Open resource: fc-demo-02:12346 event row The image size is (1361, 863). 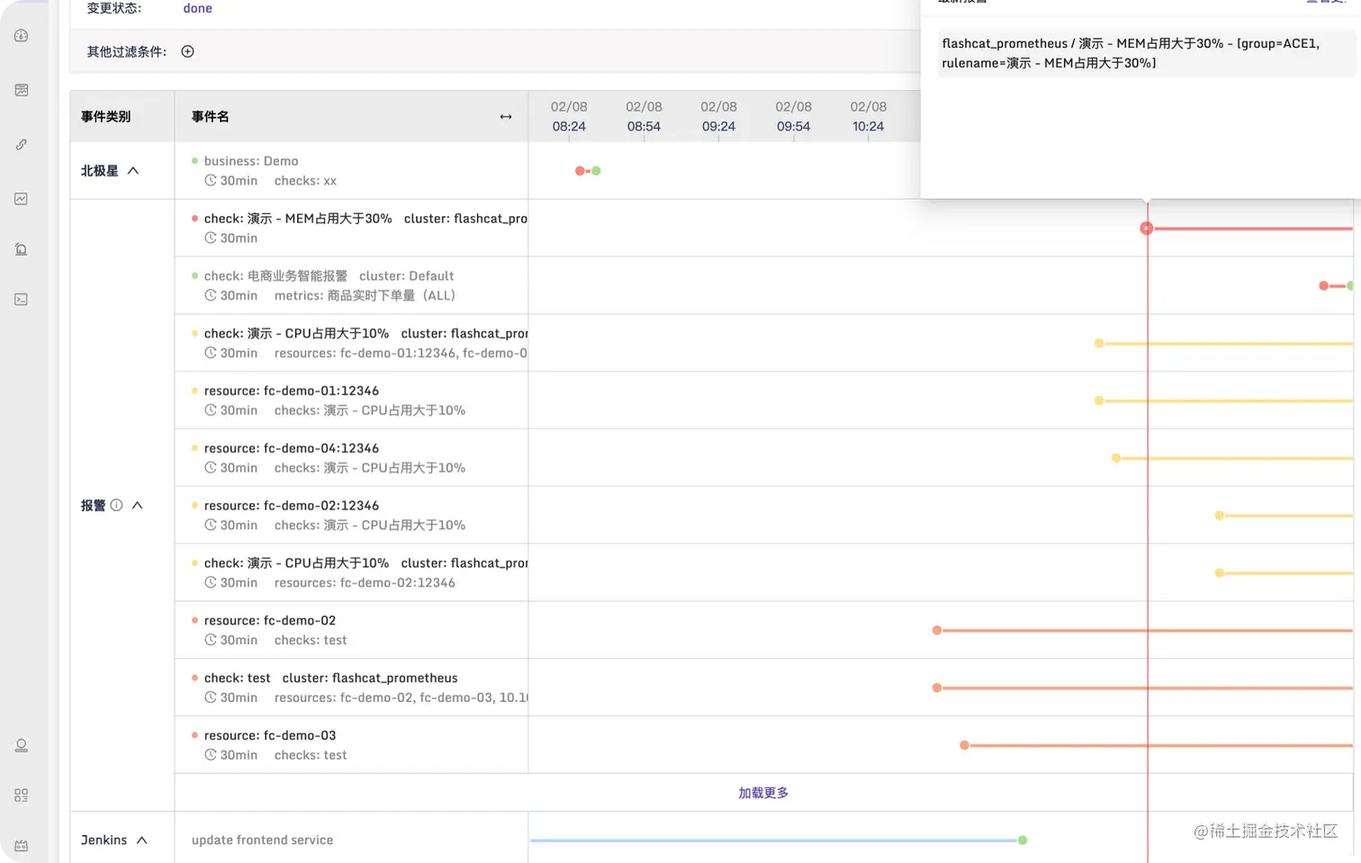(x=351, y=516)
